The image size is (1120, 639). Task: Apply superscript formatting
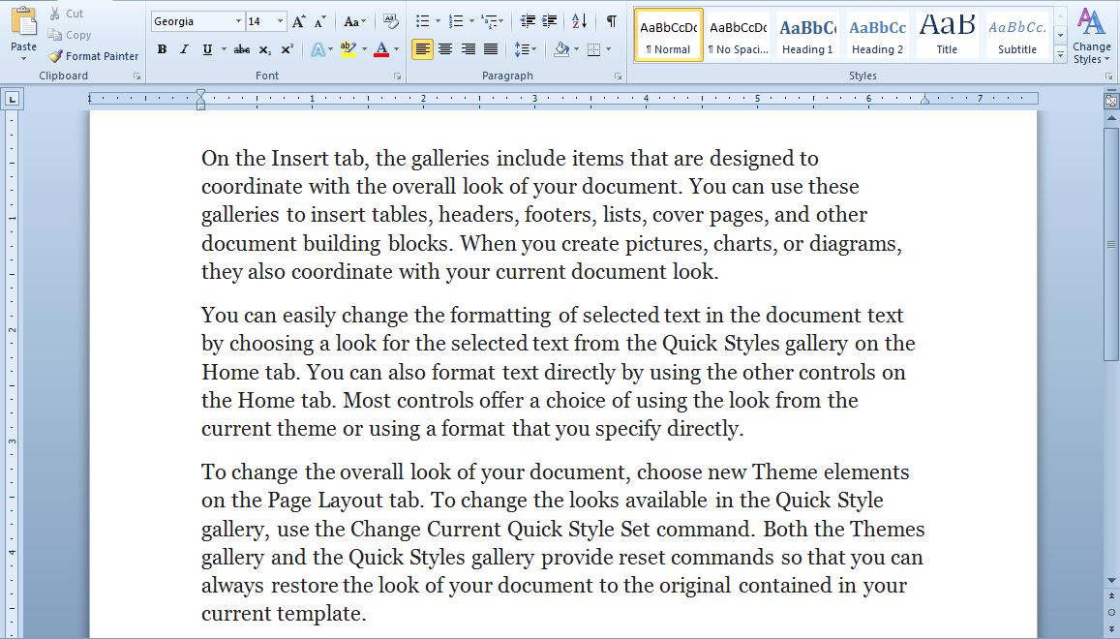(x=286, y=47)
